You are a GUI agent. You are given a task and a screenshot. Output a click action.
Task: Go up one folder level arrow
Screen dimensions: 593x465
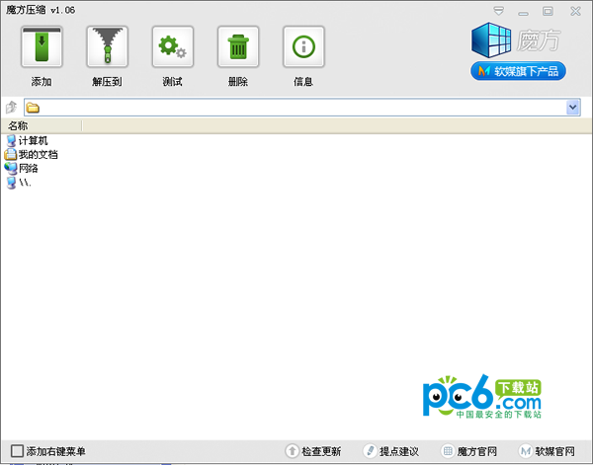point(12,107)
